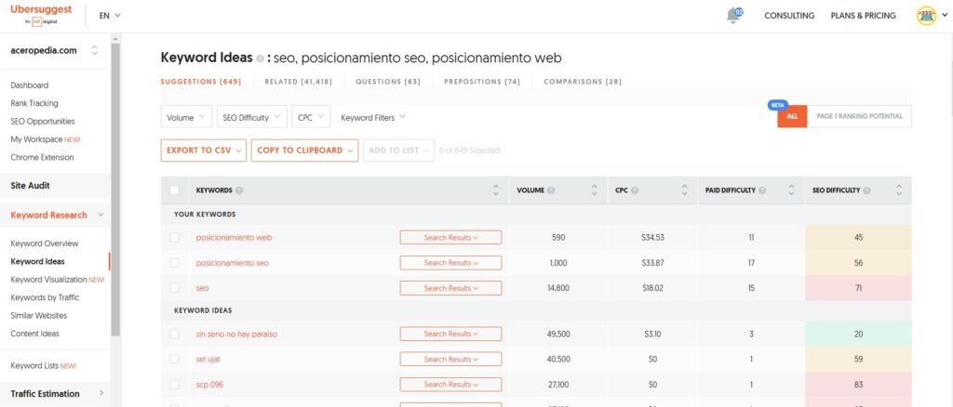Toggle Page 1 Ranking Potential view
This screenshot has width=953, height=407.
(859, 116)
